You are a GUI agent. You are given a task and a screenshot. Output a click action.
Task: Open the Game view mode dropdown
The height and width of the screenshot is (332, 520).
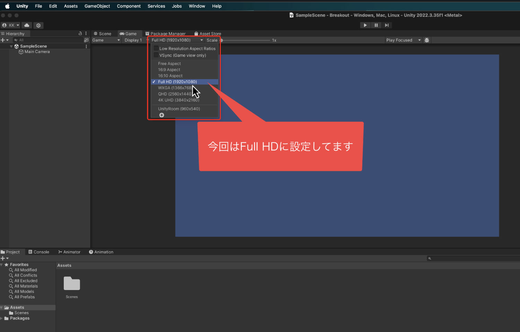(x=106, y=40)
